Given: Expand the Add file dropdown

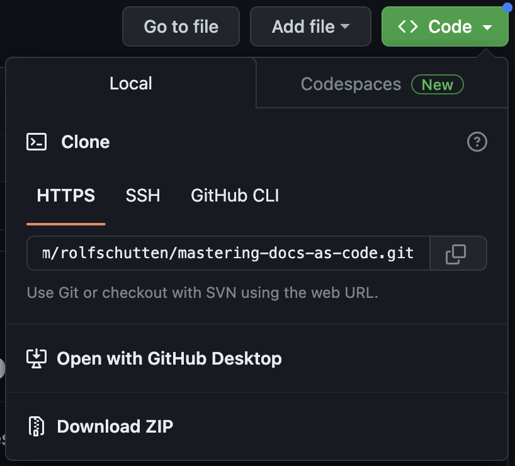Looking at the screenshot, I should click(x=310, y=26).
